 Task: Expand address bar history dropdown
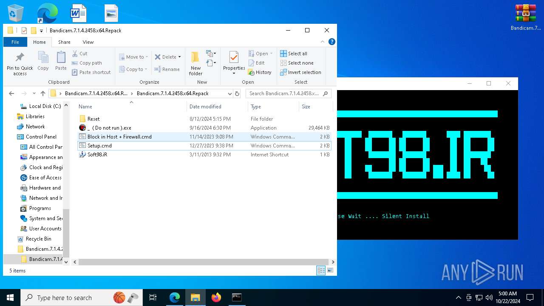[230, 93]
